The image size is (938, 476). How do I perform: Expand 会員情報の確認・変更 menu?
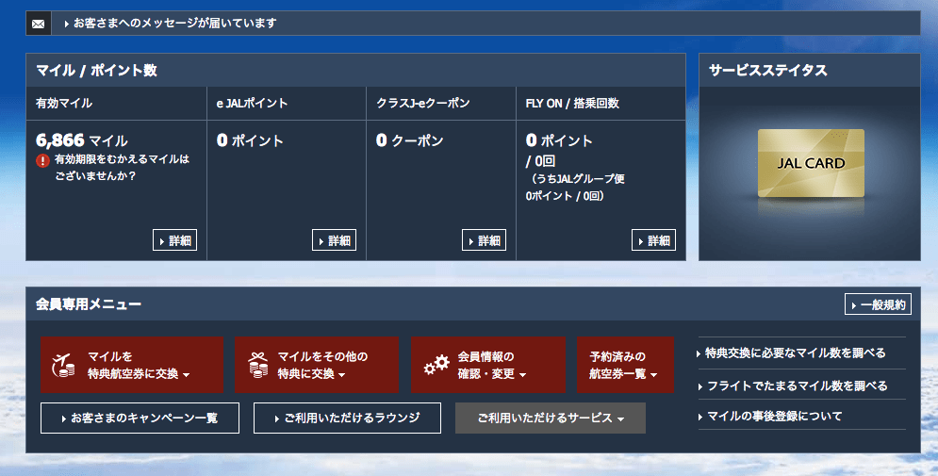point(488,365)
